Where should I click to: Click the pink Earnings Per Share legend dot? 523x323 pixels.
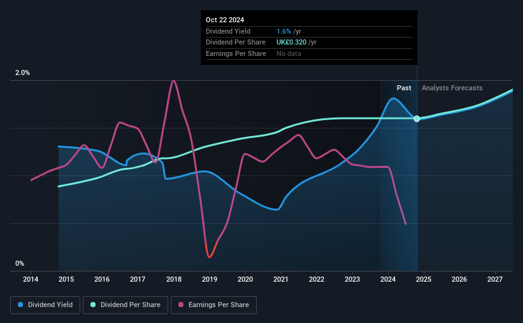(181, 305)
